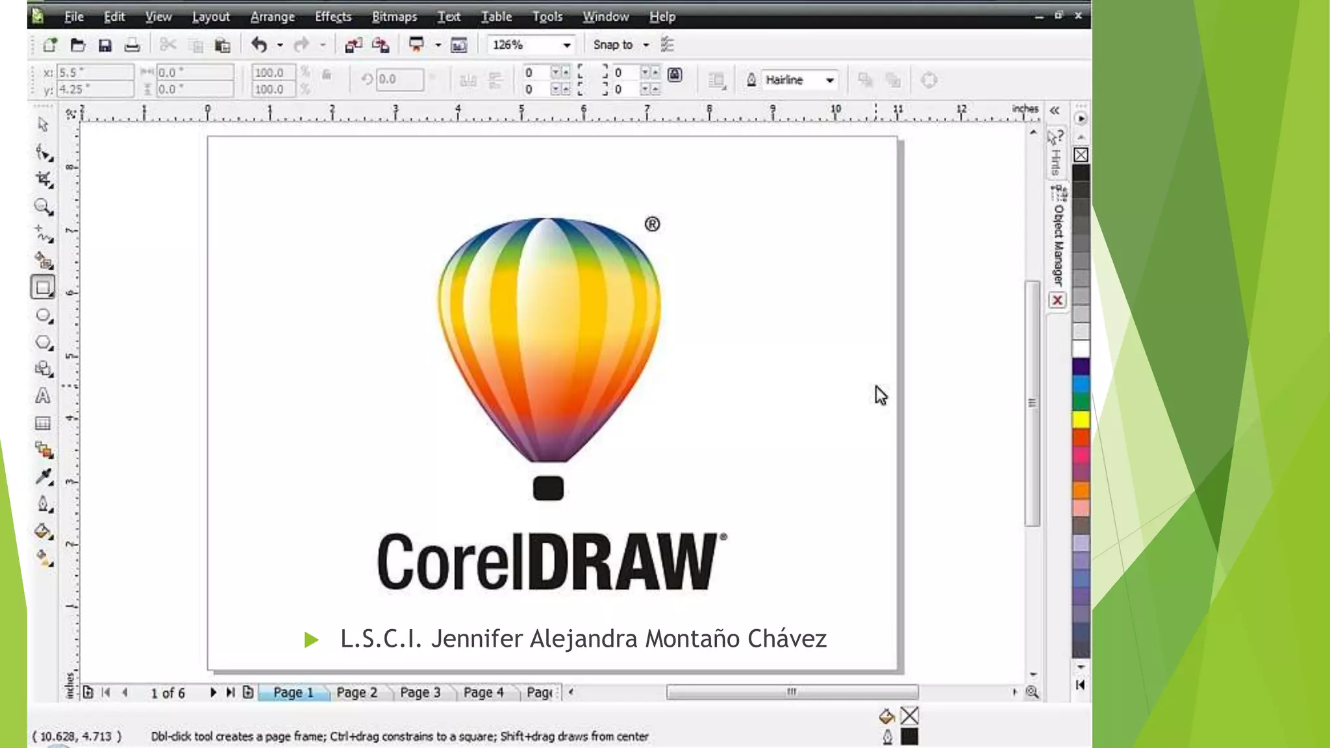The height and width of the screenshot is (748, 1330).
Task: Select the Zoom tool in toolbox
Action: [43, 206]
